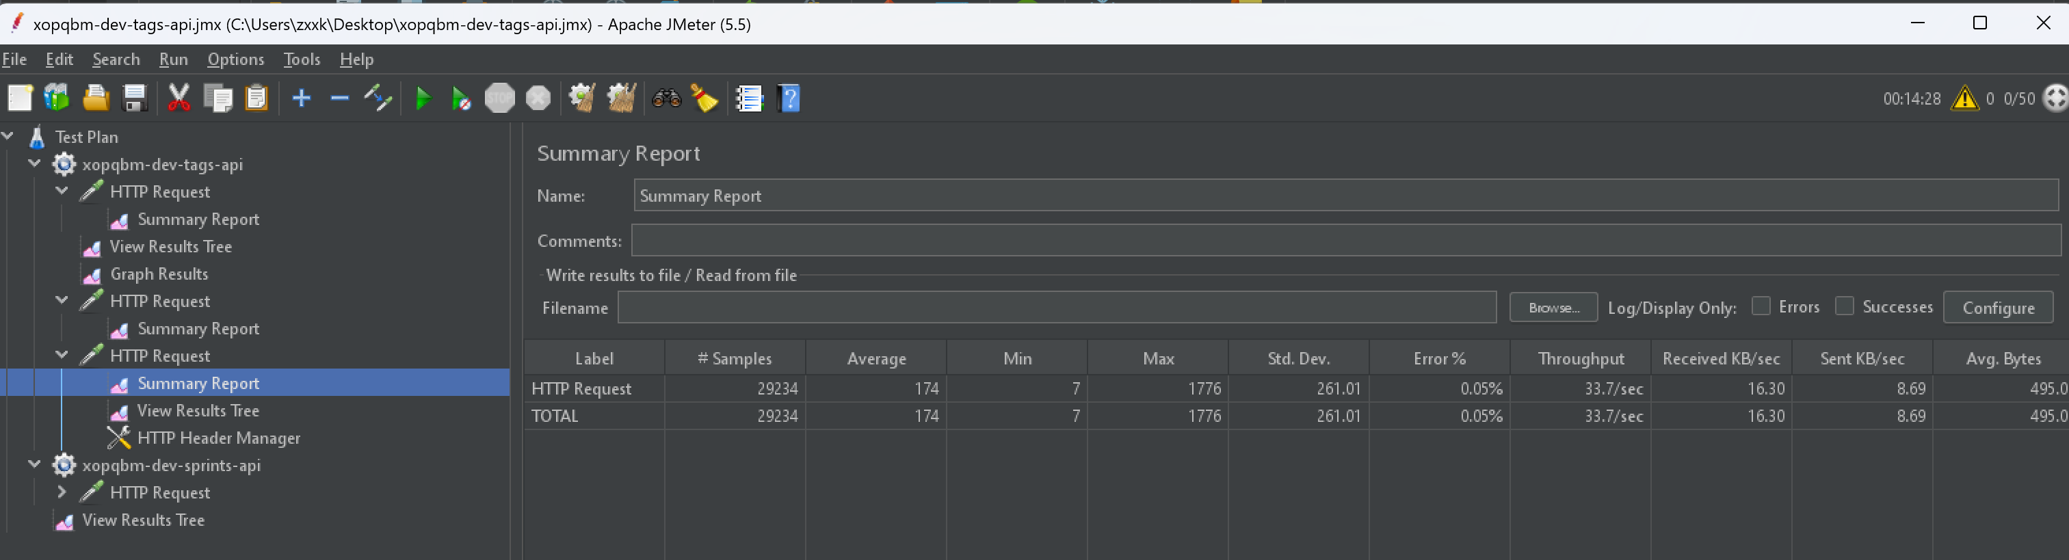Collapse the first HTTP Request node
The height and width of the screenshot is (560, 2069).
point(62,191)
